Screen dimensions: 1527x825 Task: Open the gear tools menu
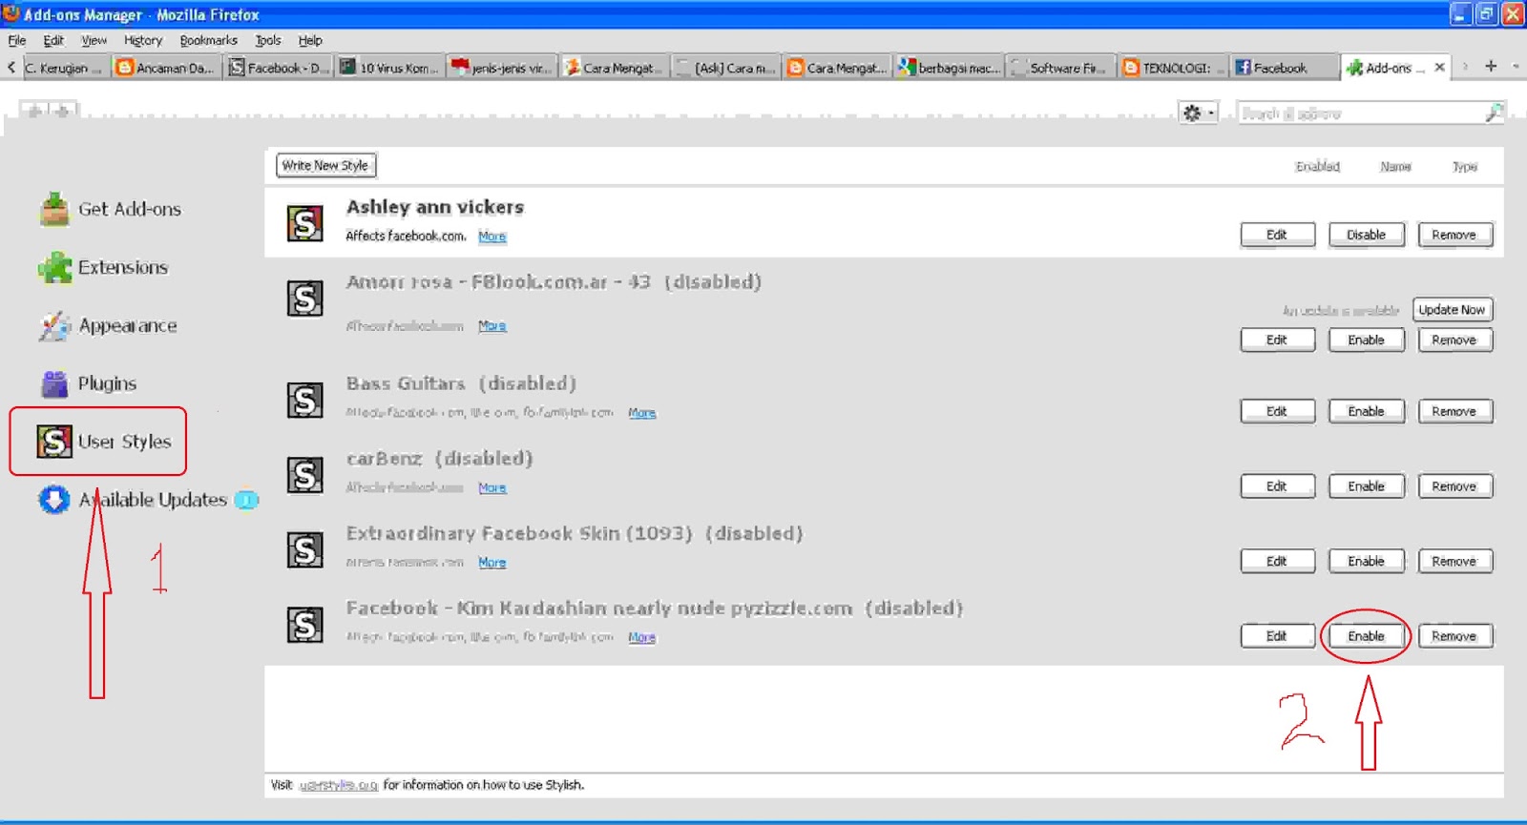[x=1197, y=113]
